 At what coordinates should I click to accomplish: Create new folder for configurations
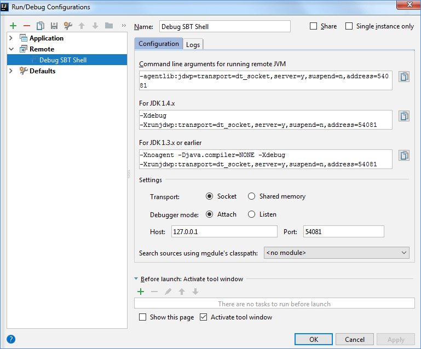[x=109, y=26]
